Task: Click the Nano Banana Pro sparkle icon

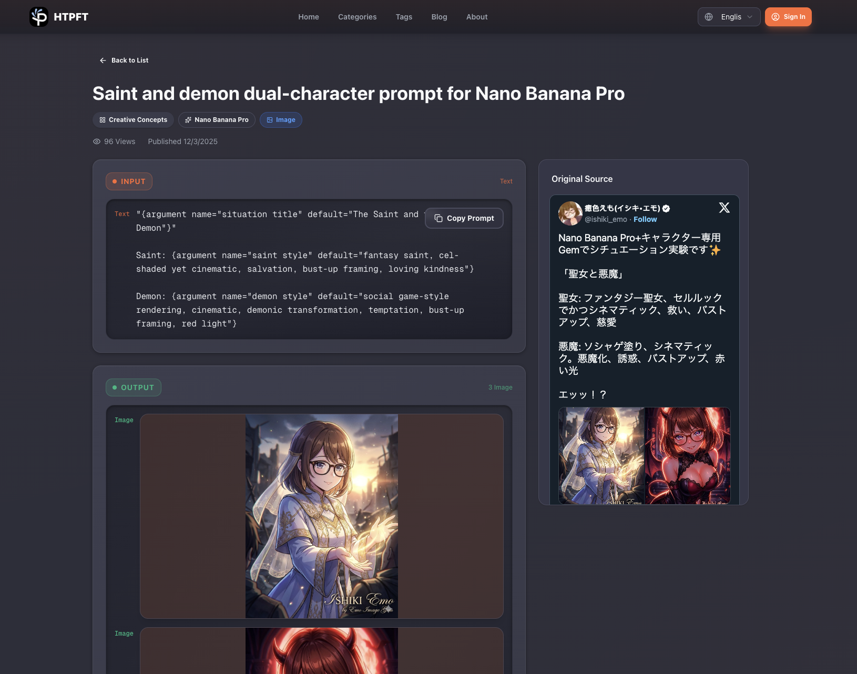Action: 188,120
